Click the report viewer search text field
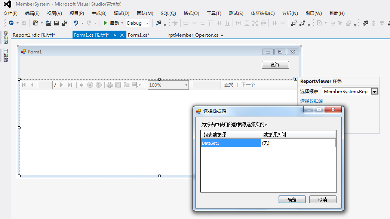 pyautogui.click(x=207, y=85)
